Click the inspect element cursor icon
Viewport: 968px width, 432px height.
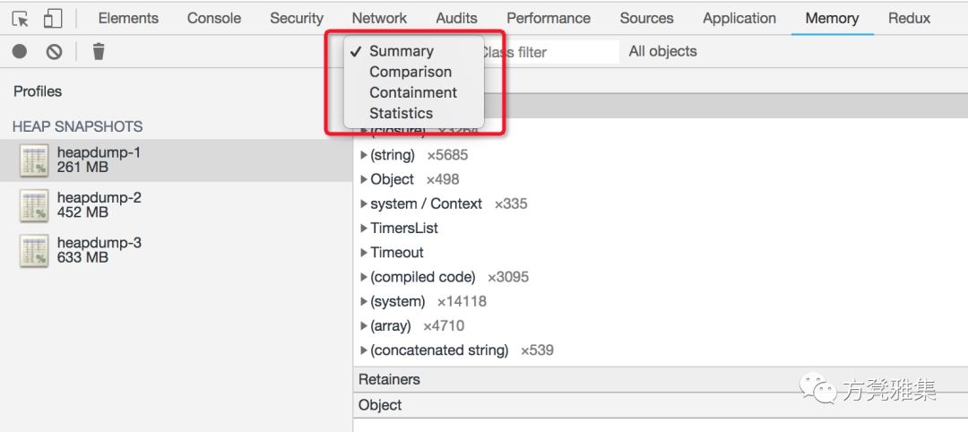(x=21, y=18)
